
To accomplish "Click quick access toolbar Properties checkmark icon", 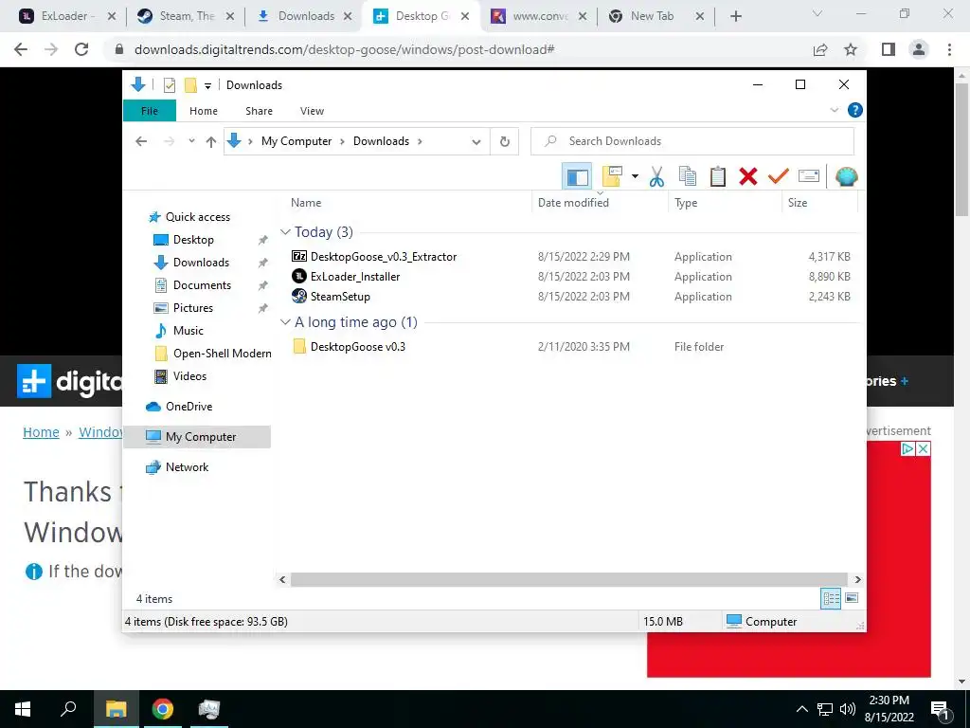I will [169, 85].
